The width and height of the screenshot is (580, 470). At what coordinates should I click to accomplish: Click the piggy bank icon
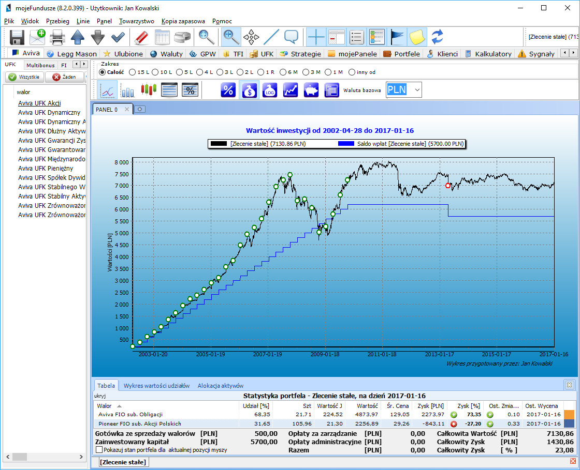tap(311, 90)
